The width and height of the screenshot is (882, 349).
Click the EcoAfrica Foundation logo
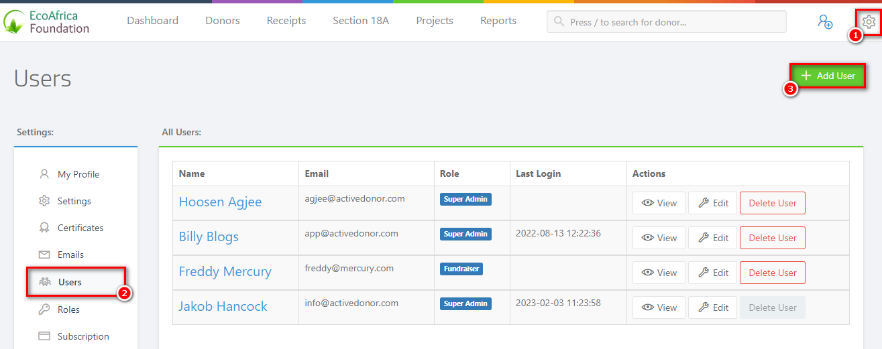[x=46, y=21]
